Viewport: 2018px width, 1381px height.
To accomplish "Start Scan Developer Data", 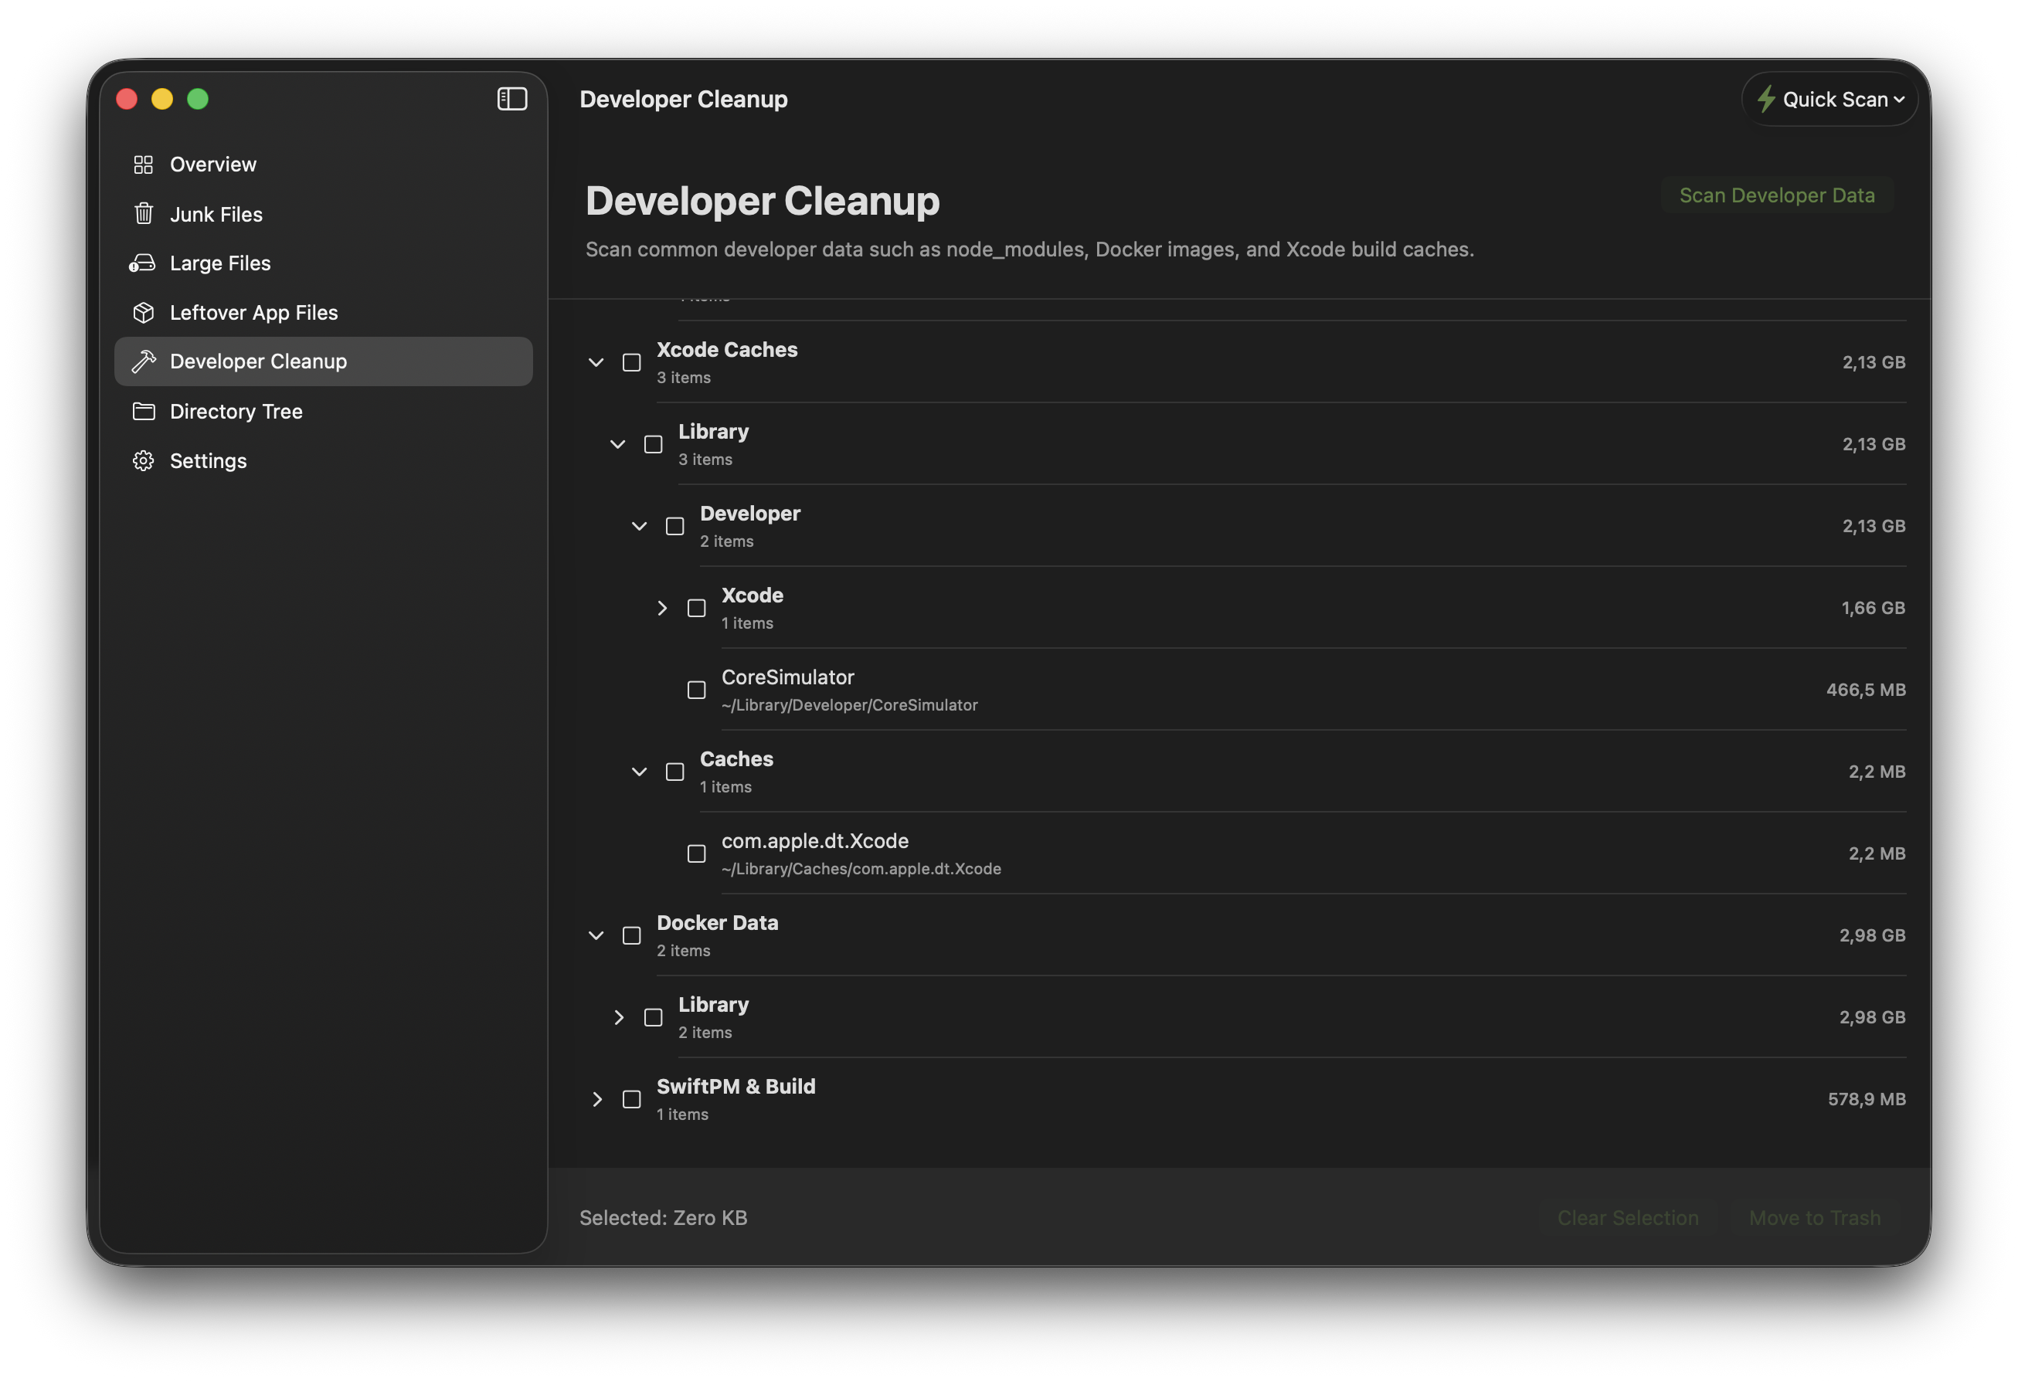I will (x=1777, y=195).
